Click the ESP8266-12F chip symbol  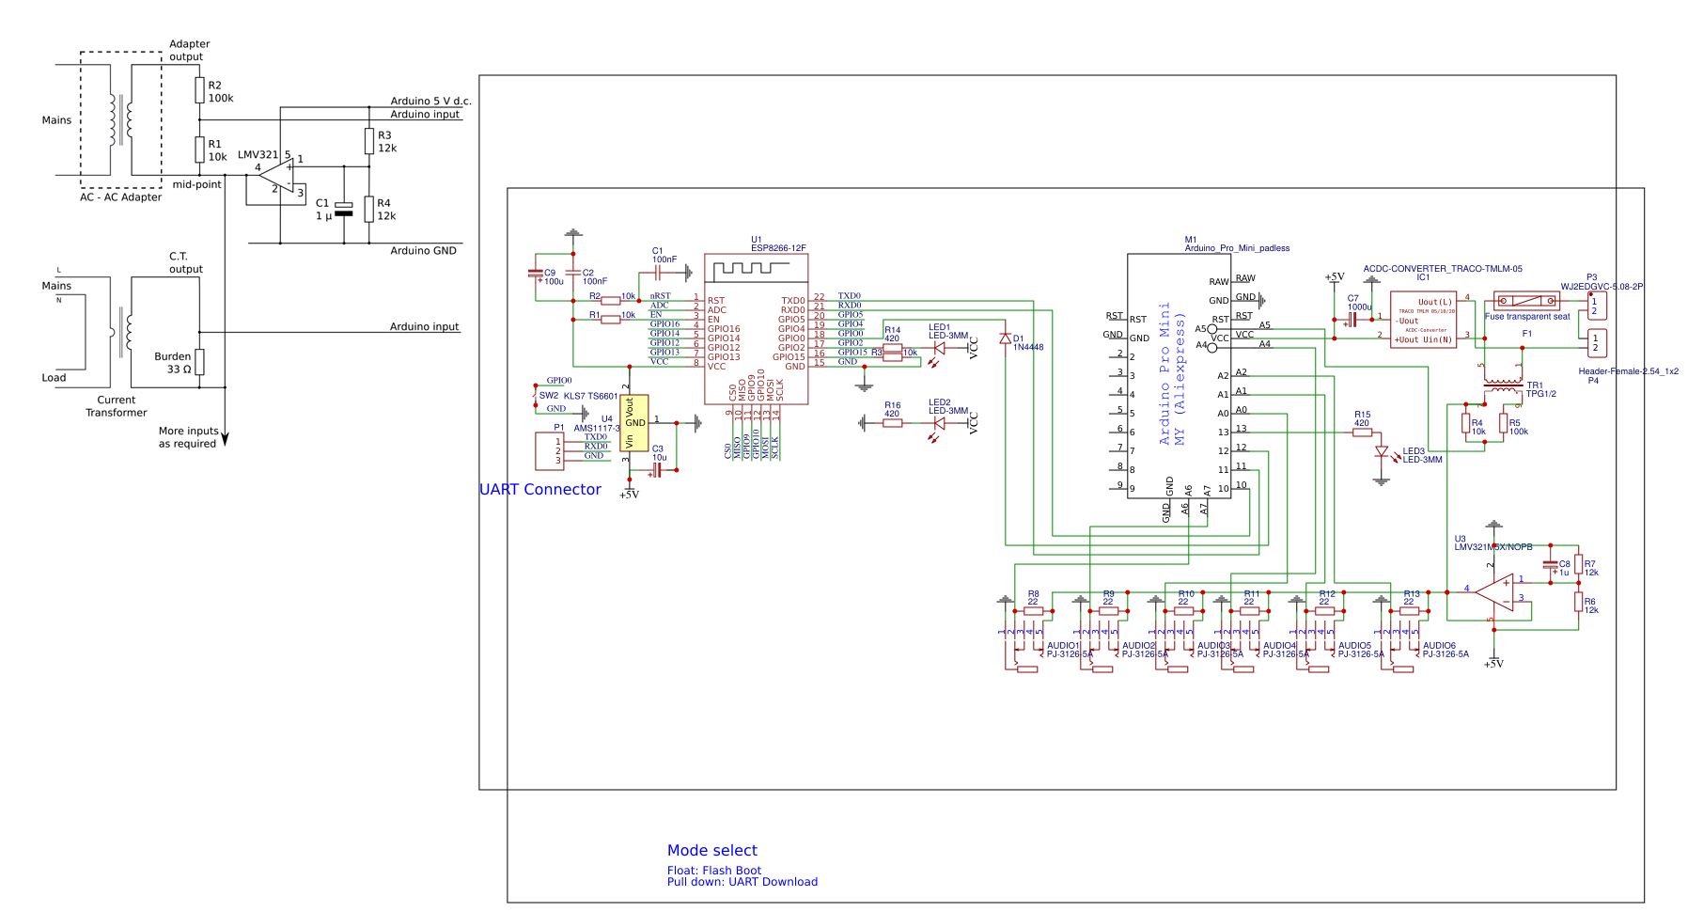click(x=756, y=329)
